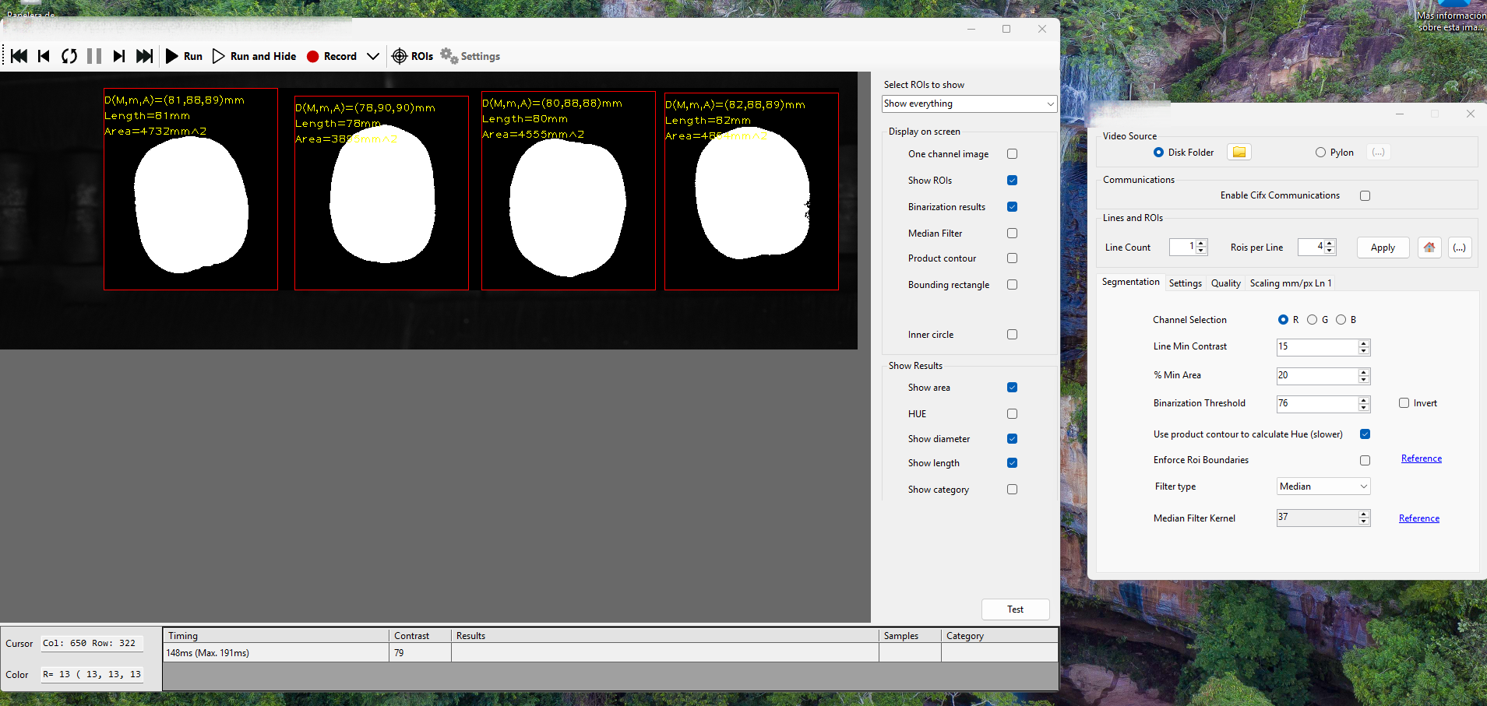Enable One channel image checkbox
This screenshot has width=1487, height=706.
(1012, 153)
